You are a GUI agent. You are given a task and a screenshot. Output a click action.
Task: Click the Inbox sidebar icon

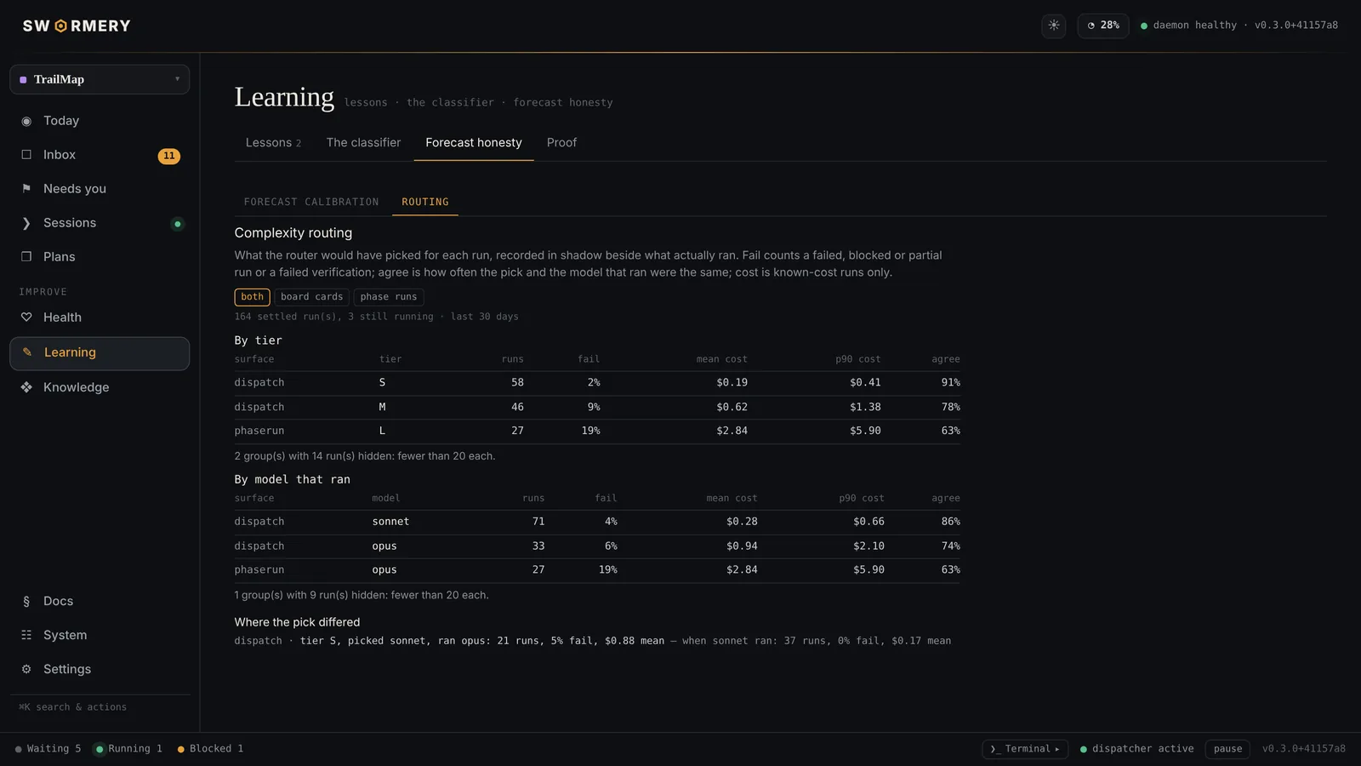[x=26, y=155]
